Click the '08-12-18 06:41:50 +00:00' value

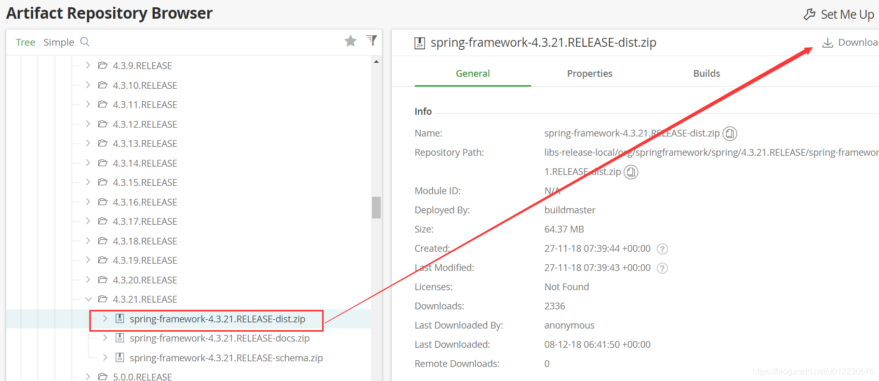[597, 344]
